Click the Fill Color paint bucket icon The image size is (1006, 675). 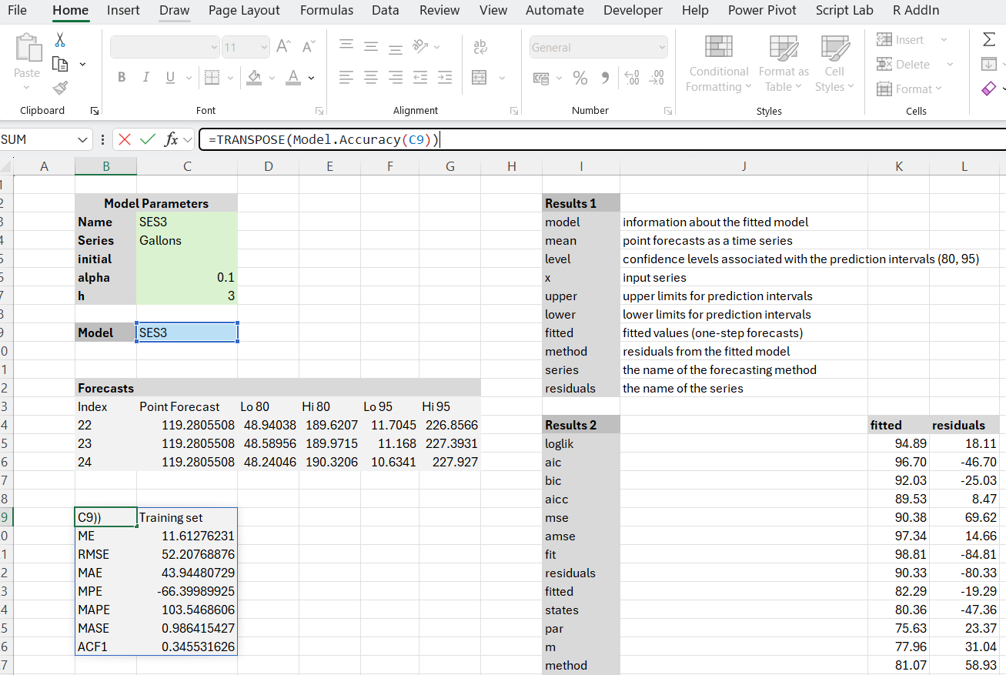tap(253, 78)
